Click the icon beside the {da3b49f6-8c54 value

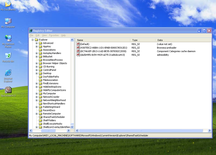78,55
